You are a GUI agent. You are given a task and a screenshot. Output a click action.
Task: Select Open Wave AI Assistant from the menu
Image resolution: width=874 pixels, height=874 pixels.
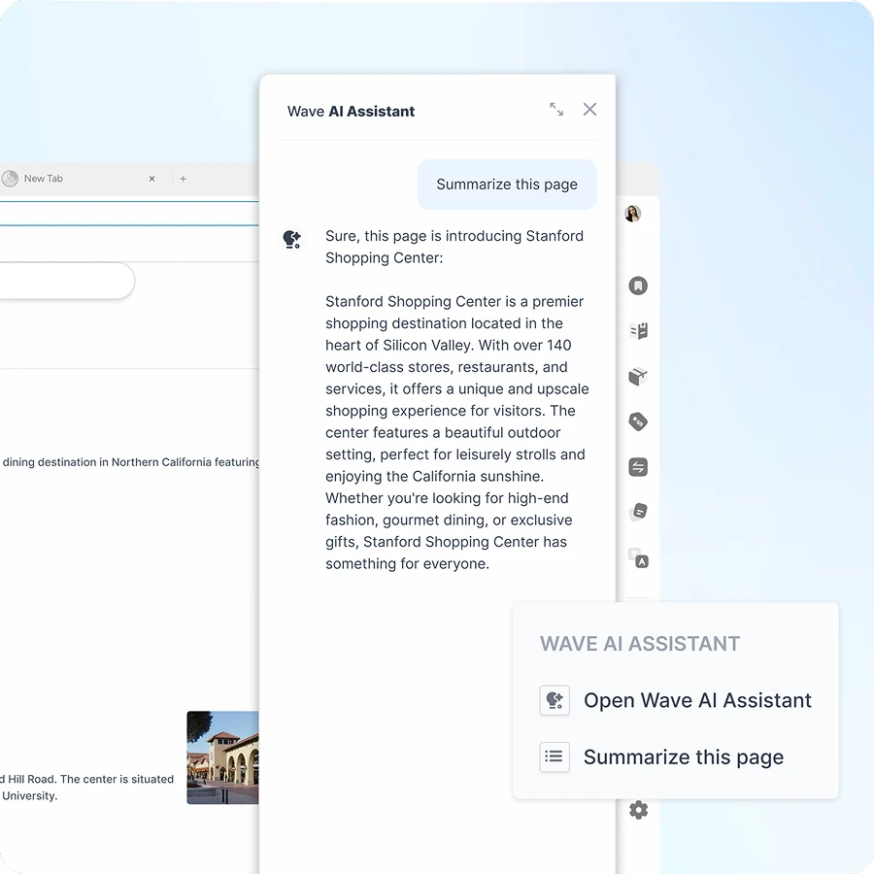[695, 700]
